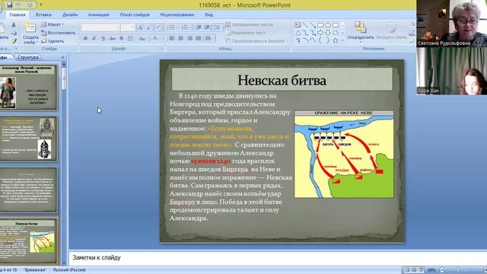
Task: Toggle strikethrough (abc) formatting
Action: [112, 38]
